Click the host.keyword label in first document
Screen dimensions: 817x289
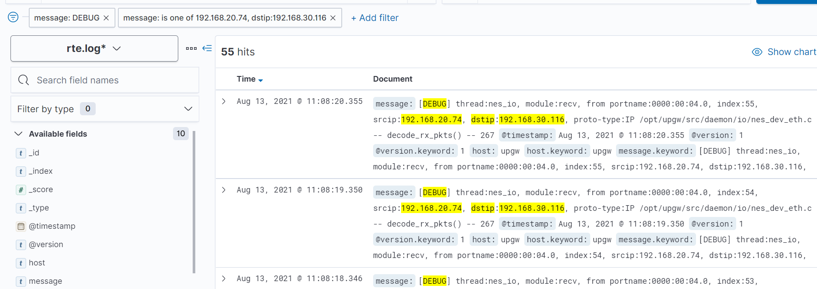click(x=557, y=151)
